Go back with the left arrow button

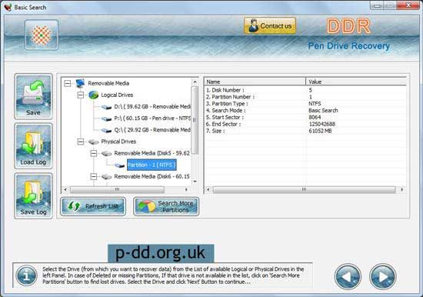(x=348, y=276)
